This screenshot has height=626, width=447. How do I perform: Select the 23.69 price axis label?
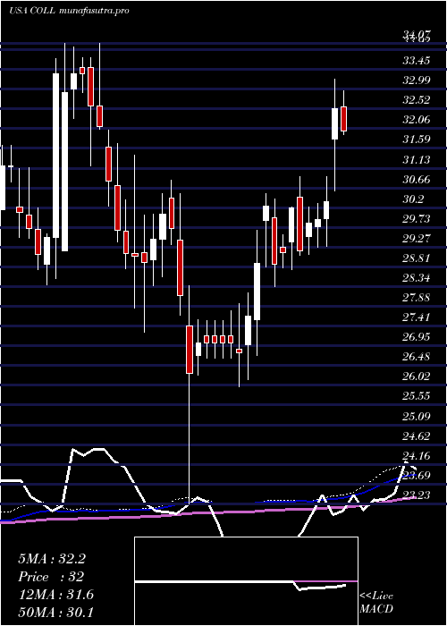pos(417,475)
